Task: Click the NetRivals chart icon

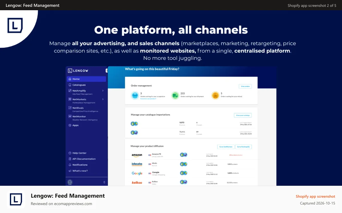Action: click(70, 108)
